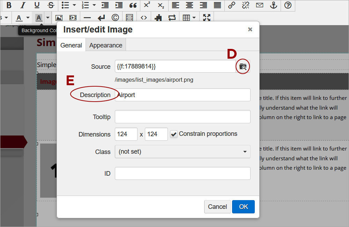Cancel the Insert/edit Image dialog

tap(217, 207)
